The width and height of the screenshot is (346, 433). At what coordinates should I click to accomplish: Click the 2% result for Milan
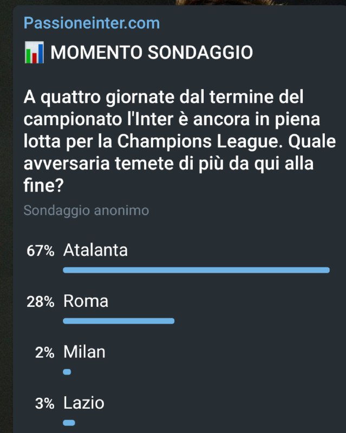click(x=44, y=353)
